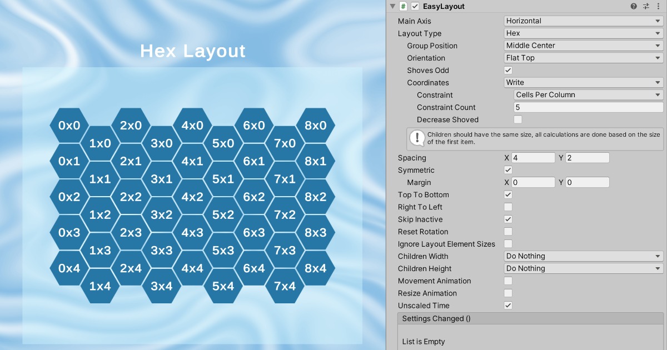Open the Coordinates dropdown
The height and width of the screenshot is (350, 667).
583,82
